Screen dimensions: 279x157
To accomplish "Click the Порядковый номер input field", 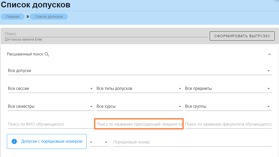I will pyautogui.click(x=192, y=142).
